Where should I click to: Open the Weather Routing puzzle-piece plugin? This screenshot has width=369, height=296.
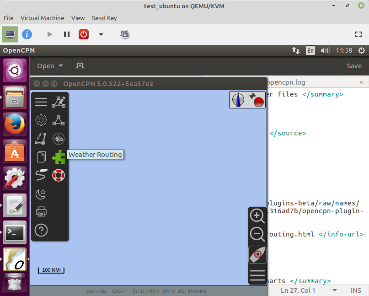(x=59, y=157)
